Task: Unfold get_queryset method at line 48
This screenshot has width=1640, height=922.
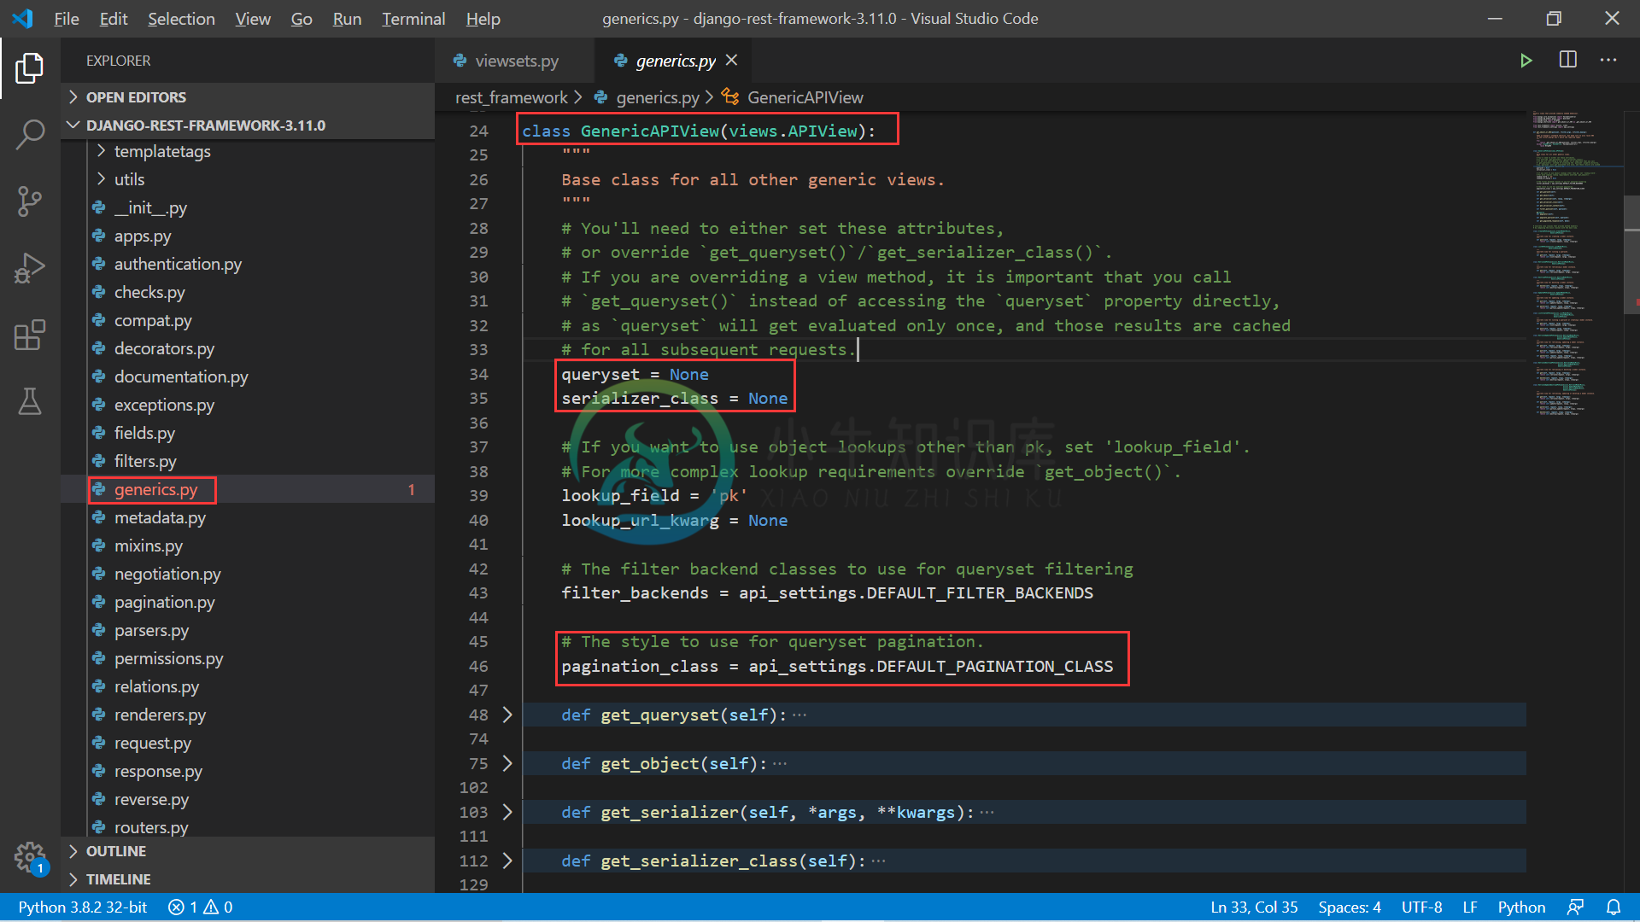Action: pos(507,715)
